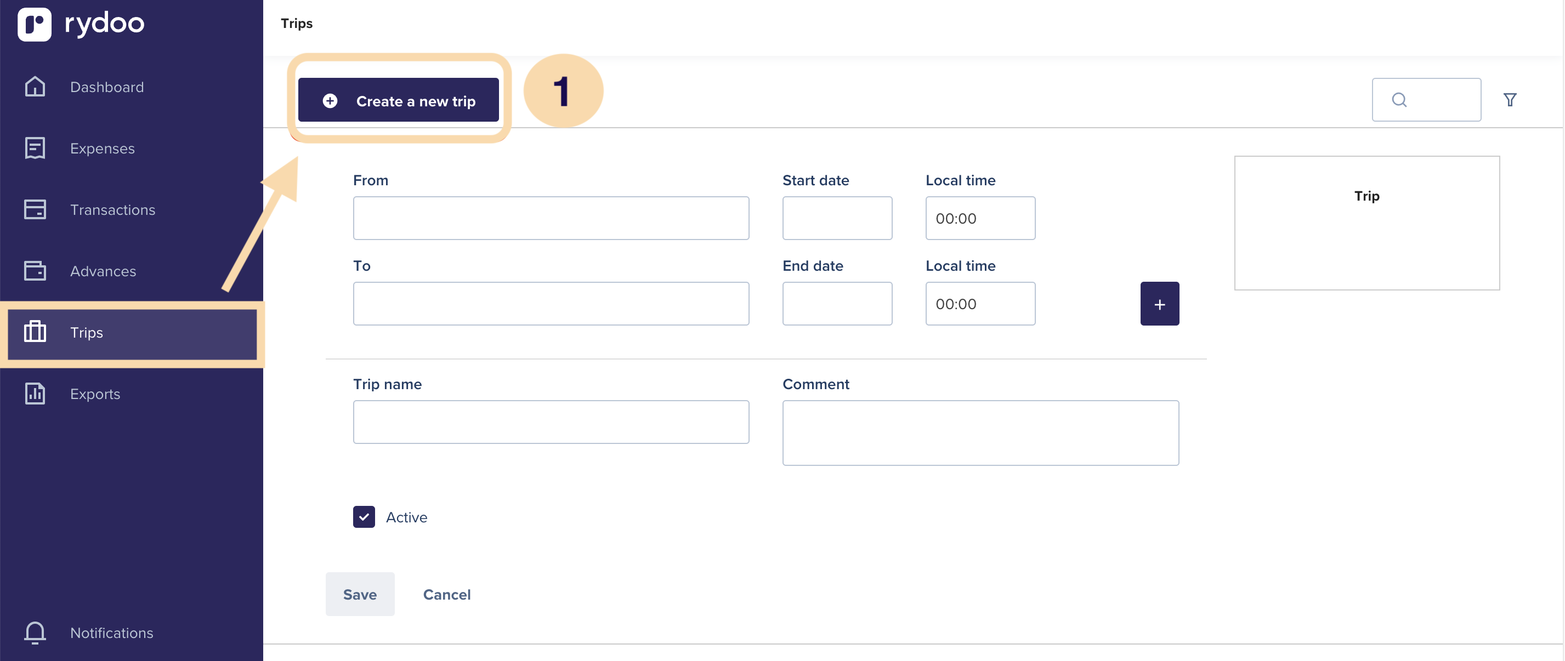Go to Expenses in the sidebar
This screenshot has width=1565, height=661.
102,148
